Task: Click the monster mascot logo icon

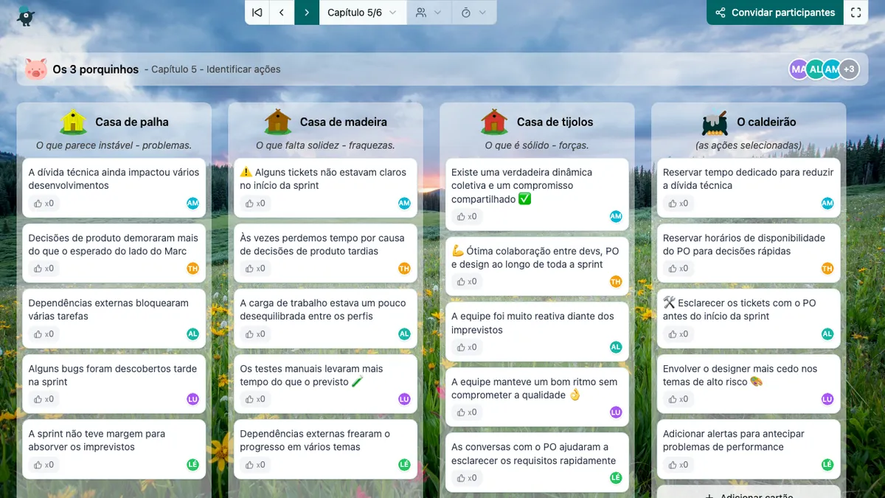Action: point(26,14)
